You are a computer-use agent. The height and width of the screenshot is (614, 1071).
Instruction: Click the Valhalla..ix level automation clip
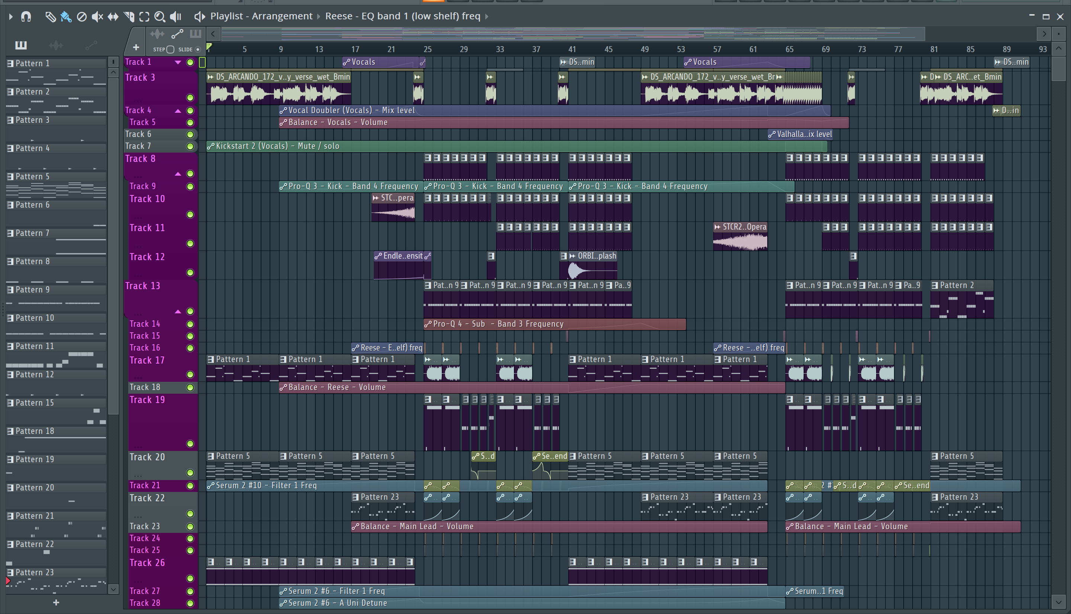tap(800, 134)
